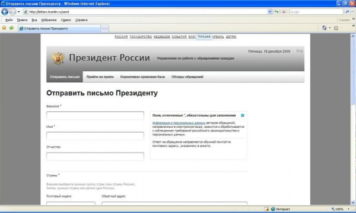Click the Add to Favorites icon
The image size is (356, 213).
click(12, 28)
